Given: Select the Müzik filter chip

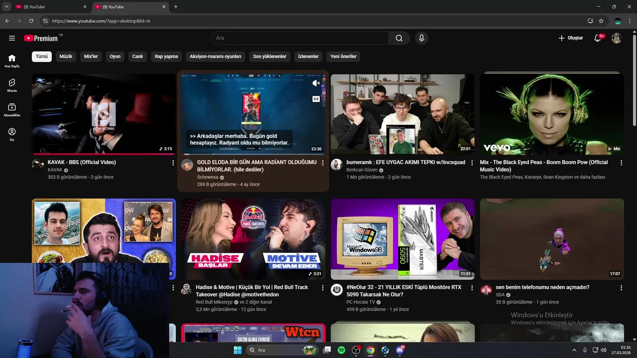Looking at the screenshot, I should click(x=66, y=57).
